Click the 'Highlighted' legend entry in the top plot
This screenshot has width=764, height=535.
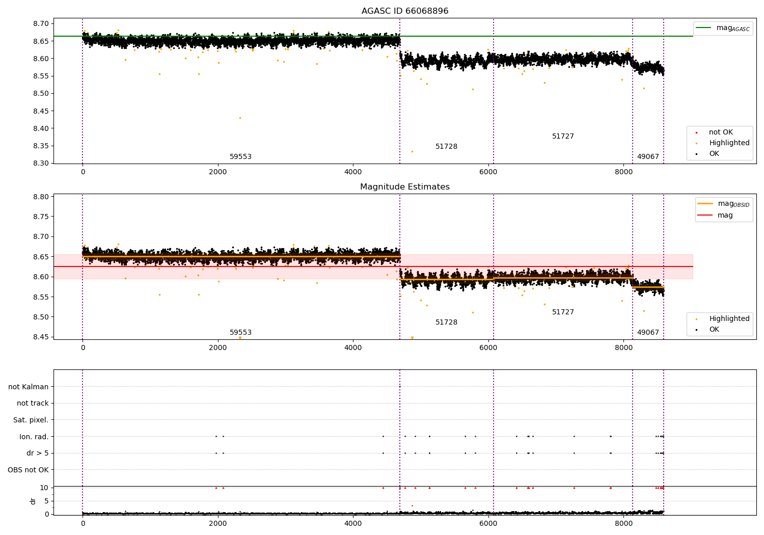(729, 143)
